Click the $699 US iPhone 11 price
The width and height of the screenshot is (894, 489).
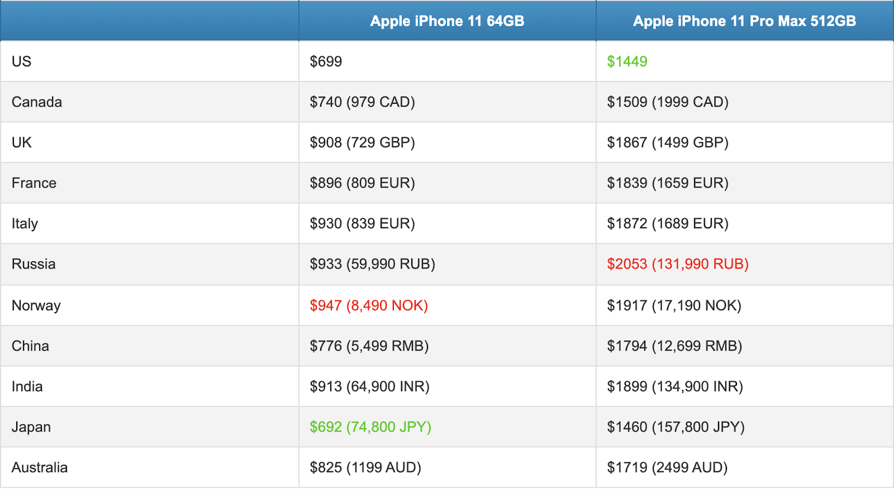326,61
